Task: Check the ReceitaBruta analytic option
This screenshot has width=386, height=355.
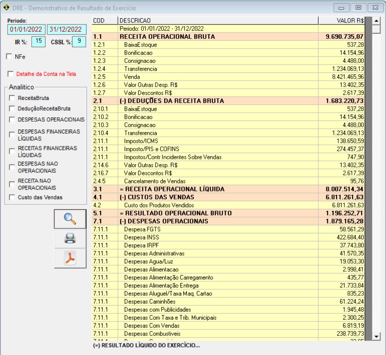Action: point(12,98)
